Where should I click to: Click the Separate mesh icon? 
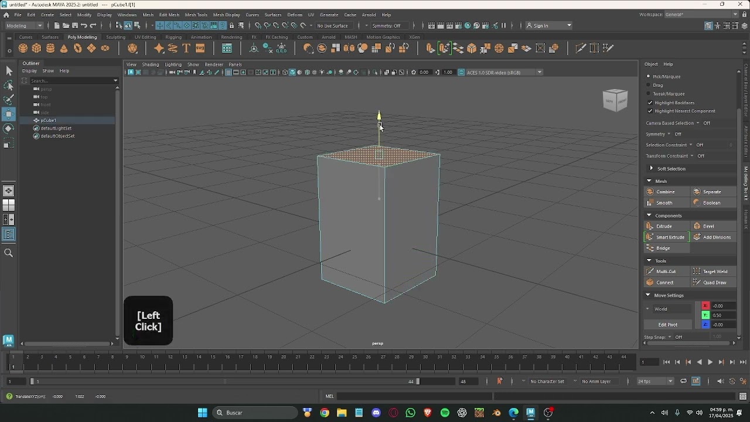click(697, 192)
